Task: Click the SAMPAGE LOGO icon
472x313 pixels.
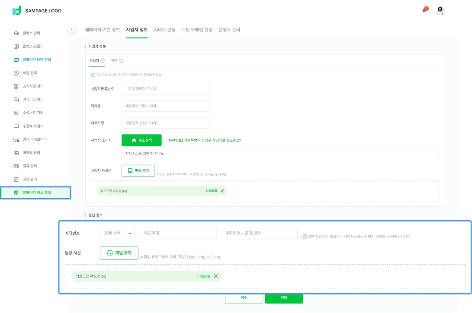Action: pos(17,11)
